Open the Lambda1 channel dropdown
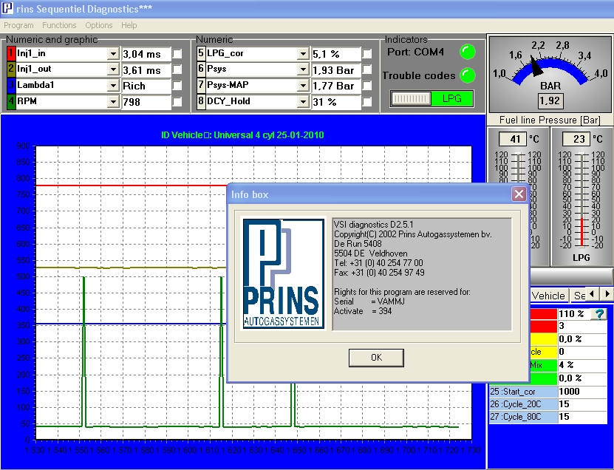Image resolution: width=614 pixels, height=470 pixels. (x=113, y=86)
